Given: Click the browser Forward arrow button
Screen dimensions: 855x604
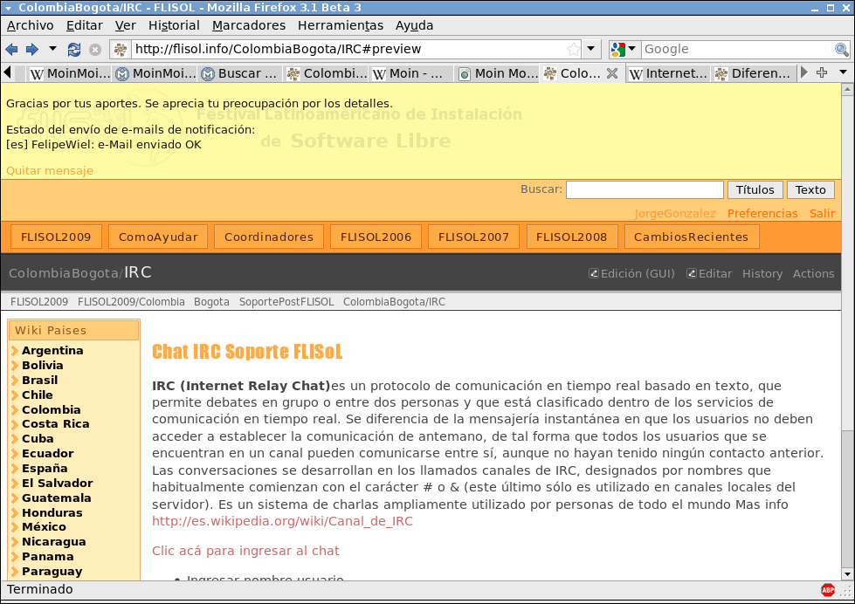Looking at the screenshot, I should click(32, 50).
